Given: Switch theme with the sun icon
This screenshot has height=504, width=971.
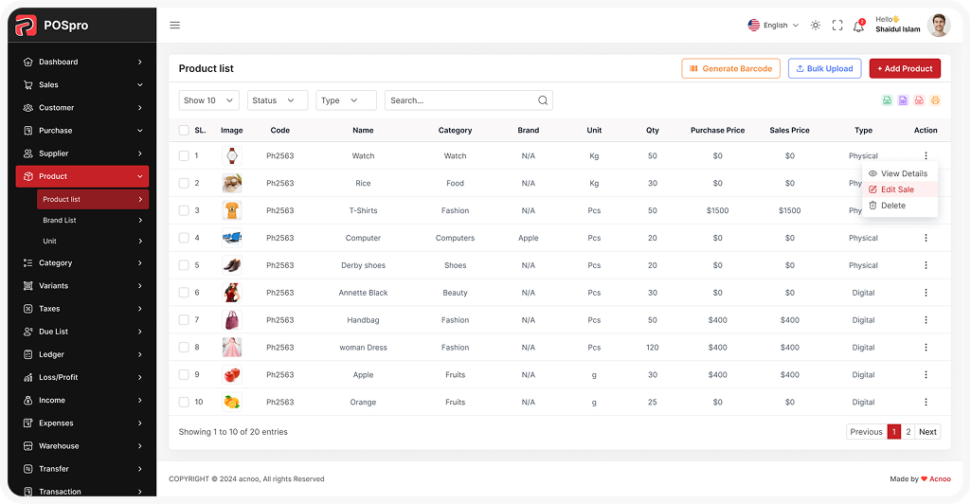Looking at the screenshot, I should click(x=816, y=26).
